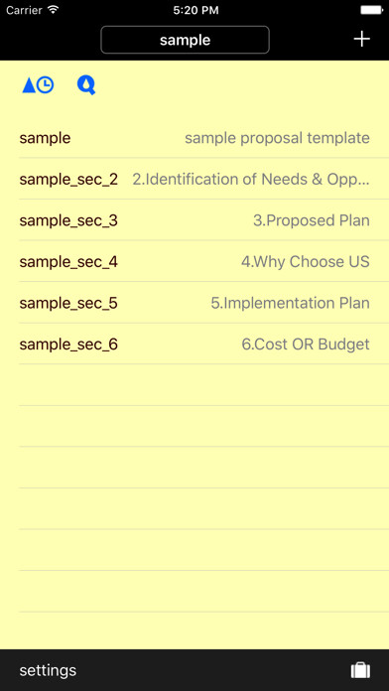This screenshot has height=691, width=389.
Task: Open the briefcase icon in bottom bar
Action: 360,670
